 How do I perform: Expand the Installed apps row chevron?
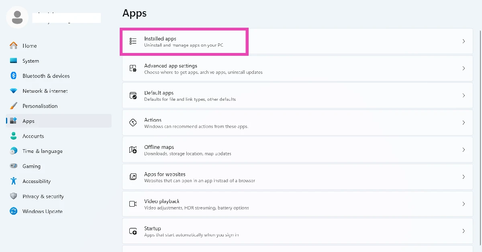464,41
